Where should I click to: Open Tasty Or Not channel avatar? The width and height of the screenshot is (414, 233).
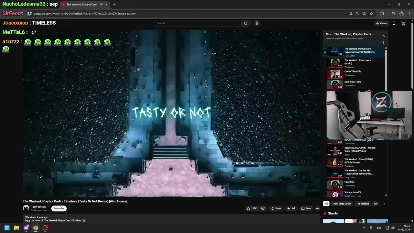click(26, 208)
